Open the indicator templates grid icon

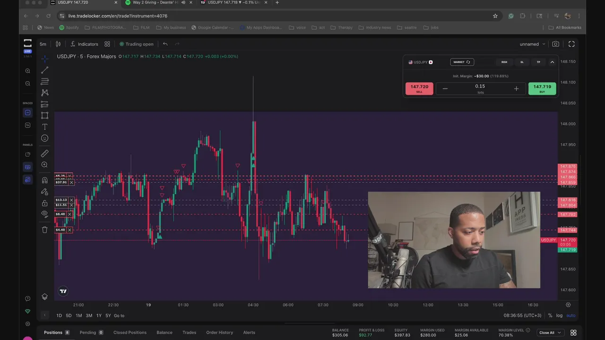click(x=107, y=44)
